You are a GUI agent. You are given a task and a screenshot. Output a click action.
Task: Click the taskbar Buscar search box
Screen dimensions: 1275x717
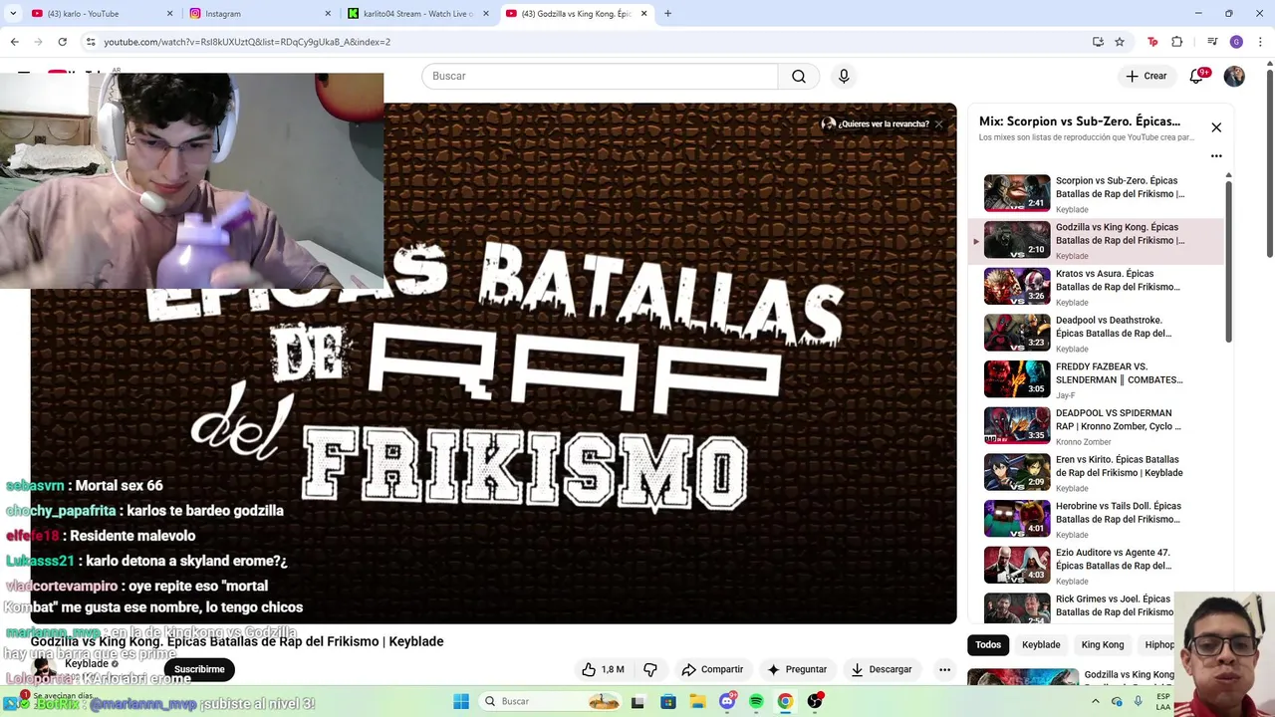point(549,701)
